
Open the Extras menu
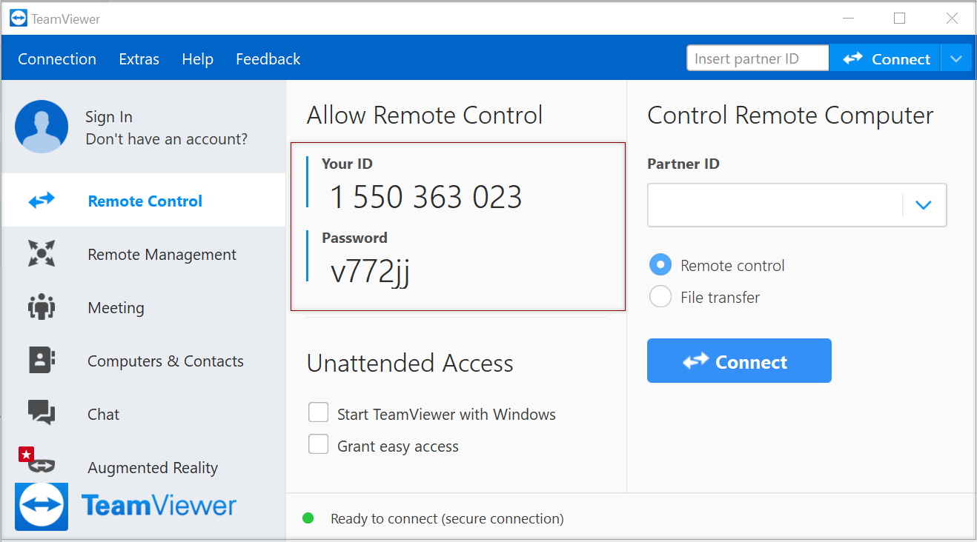tap(139, 59)
